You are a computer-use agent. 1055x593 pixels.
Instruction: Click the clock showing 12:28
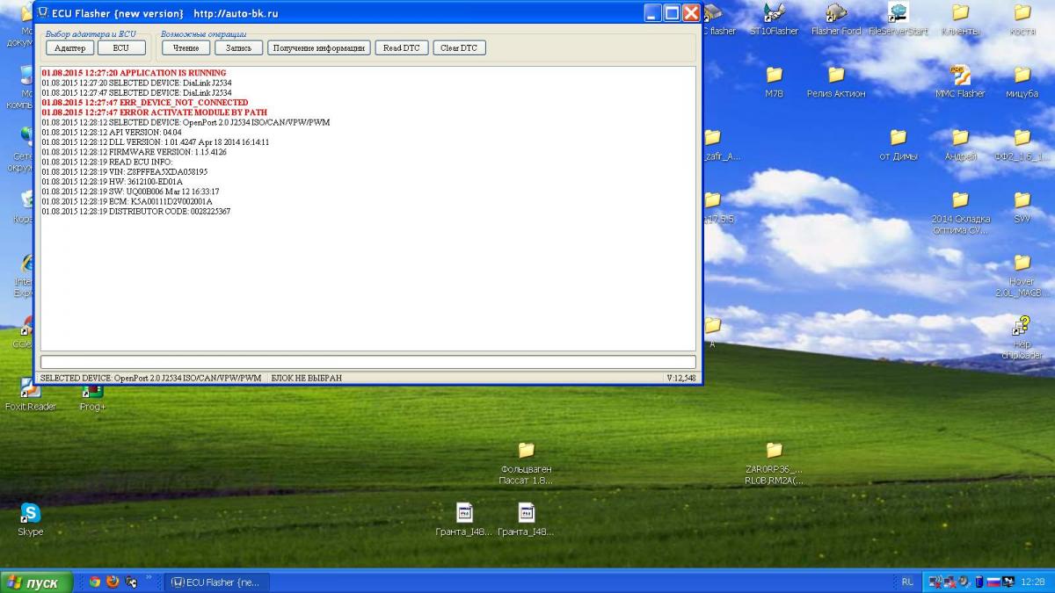click(x=1033, y=582)
